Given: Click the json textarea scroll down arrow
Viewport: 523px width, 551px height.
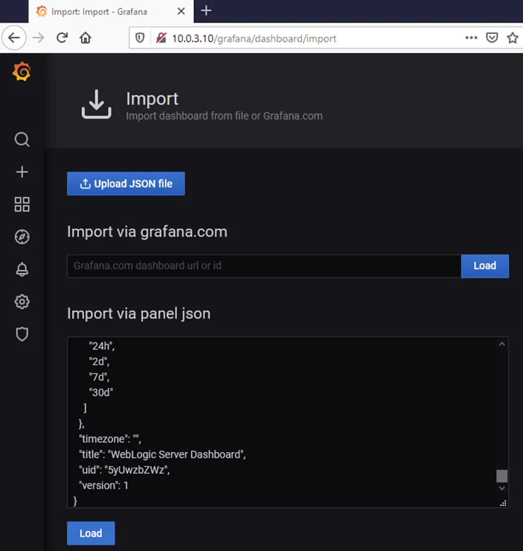Looking at the screenshot, I should 502,488.
